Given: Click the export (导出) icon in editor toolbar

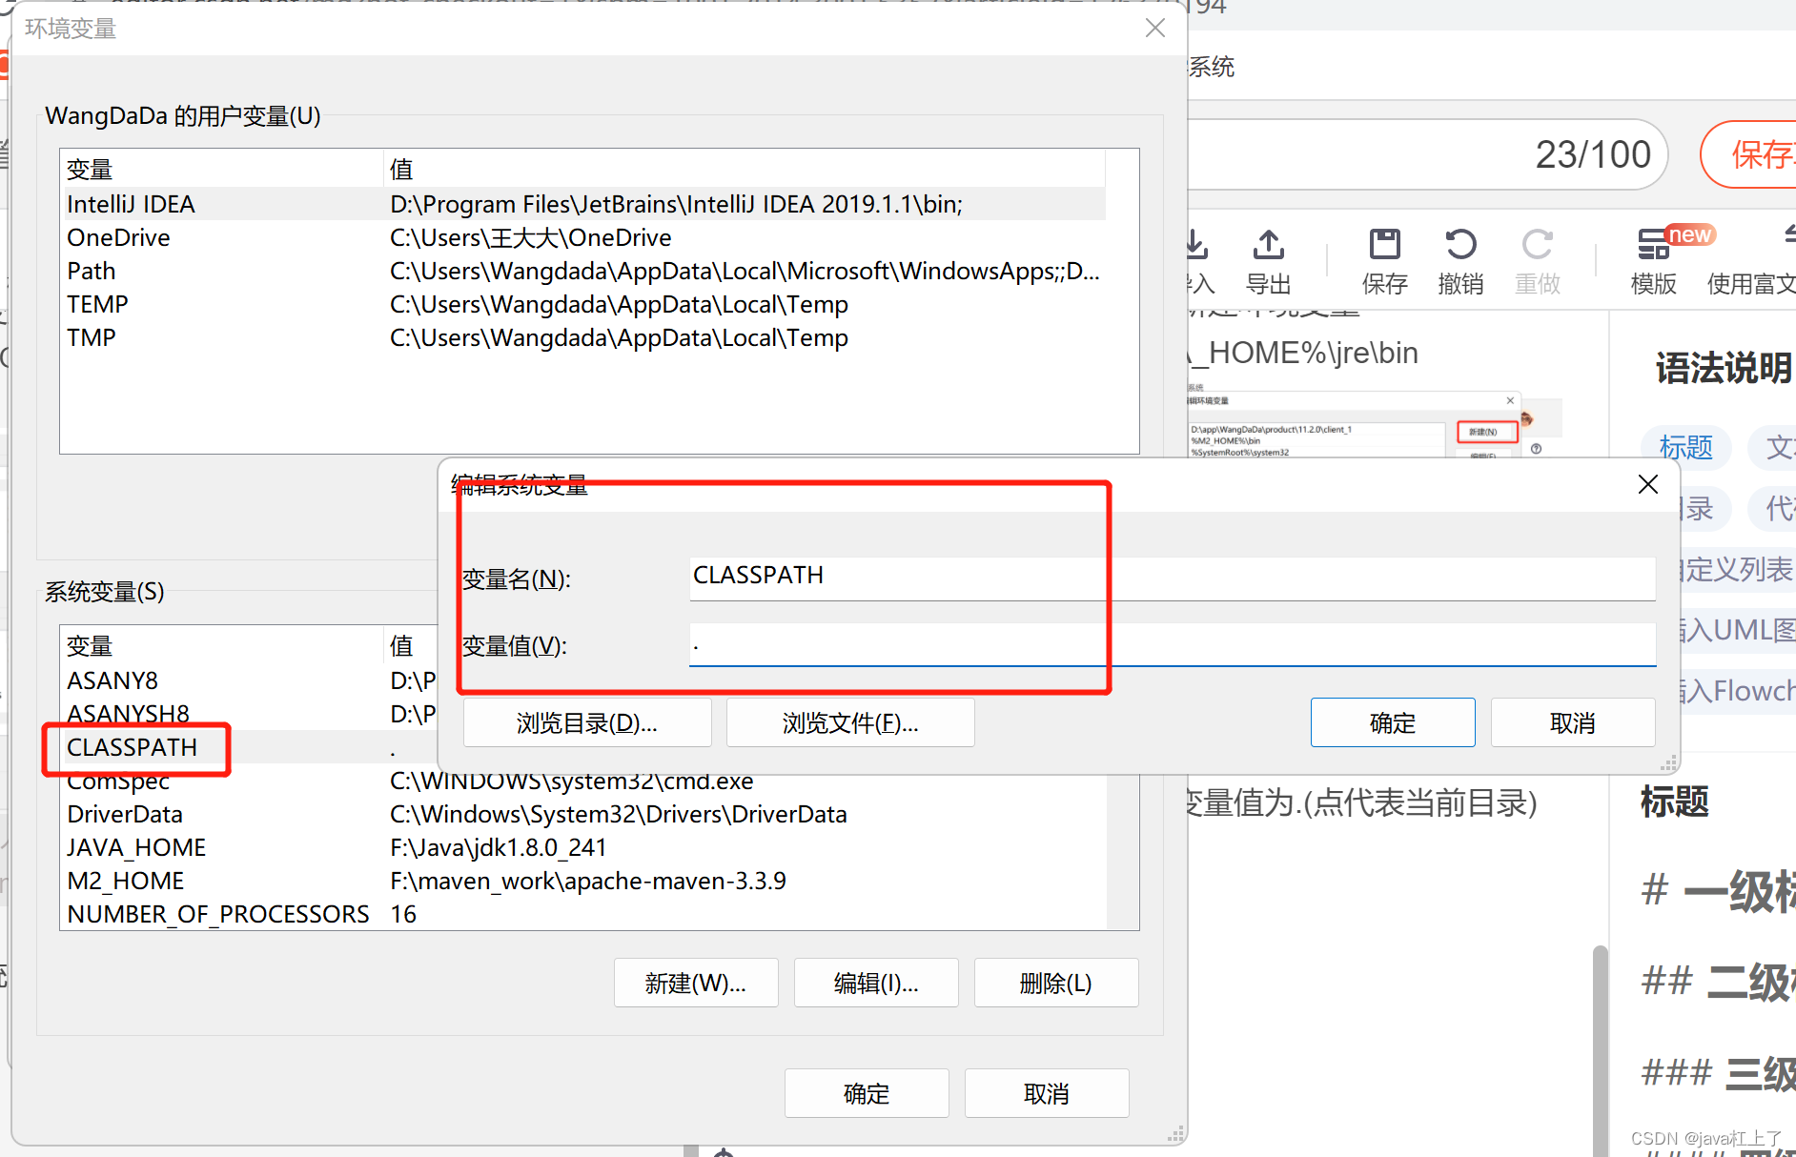Looking at the screenshot, I should 1268,246.
